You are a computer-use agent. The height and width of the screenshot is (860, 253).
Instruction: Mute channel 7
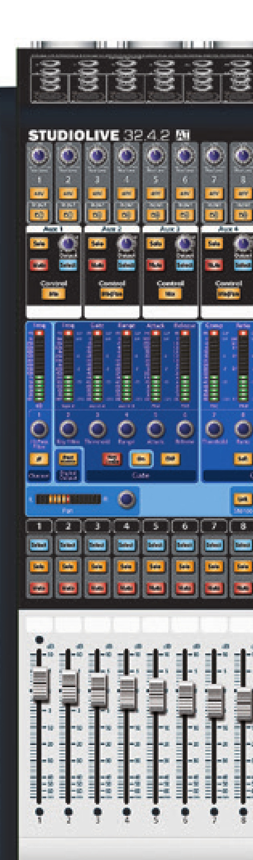[x=214, y=588]
